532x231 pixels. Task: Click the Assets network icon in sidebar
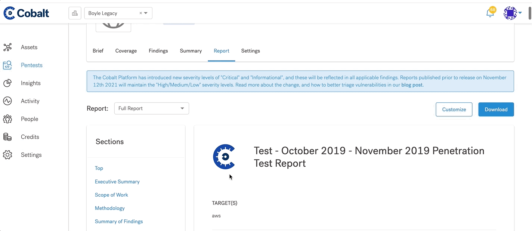(7, 47)
